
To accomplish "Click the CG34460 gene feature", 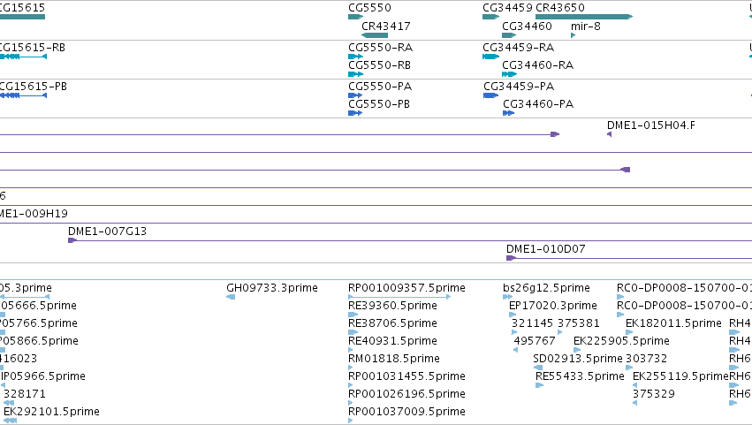I will pyautogui.click(x=509, y=35).
